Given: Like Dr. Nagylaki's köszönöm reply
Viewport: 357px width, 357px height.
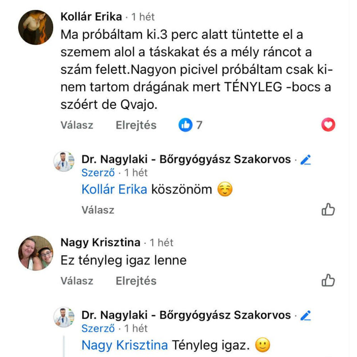Looking at the screenshot, I should (x=328, y=209).
